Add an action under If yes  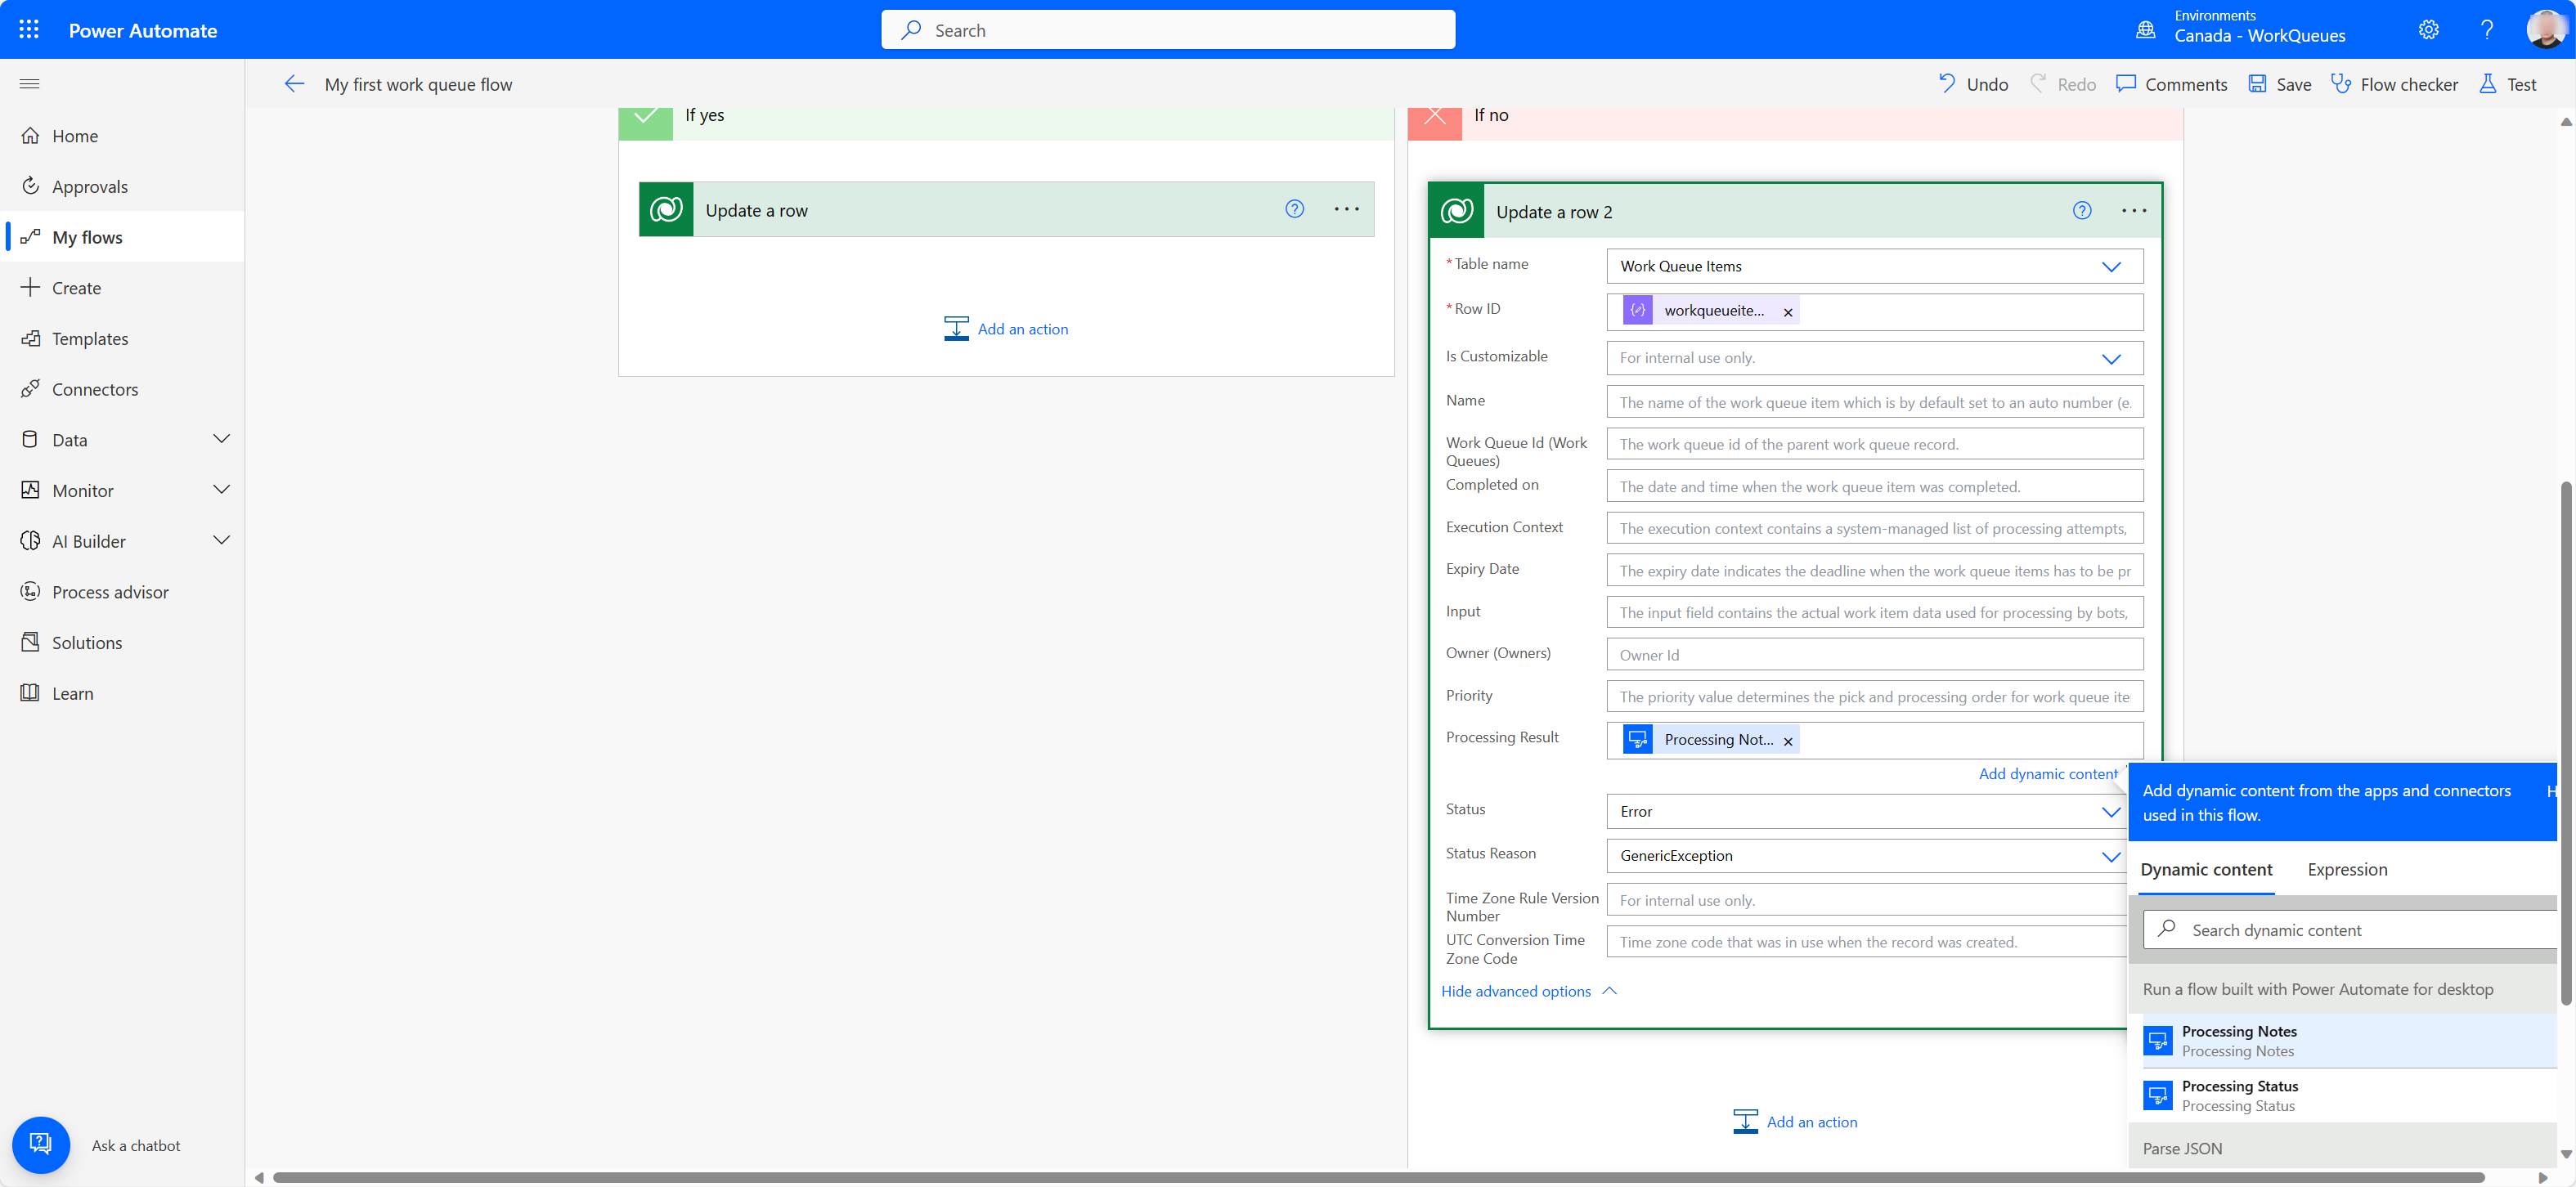click(1006, 329)
